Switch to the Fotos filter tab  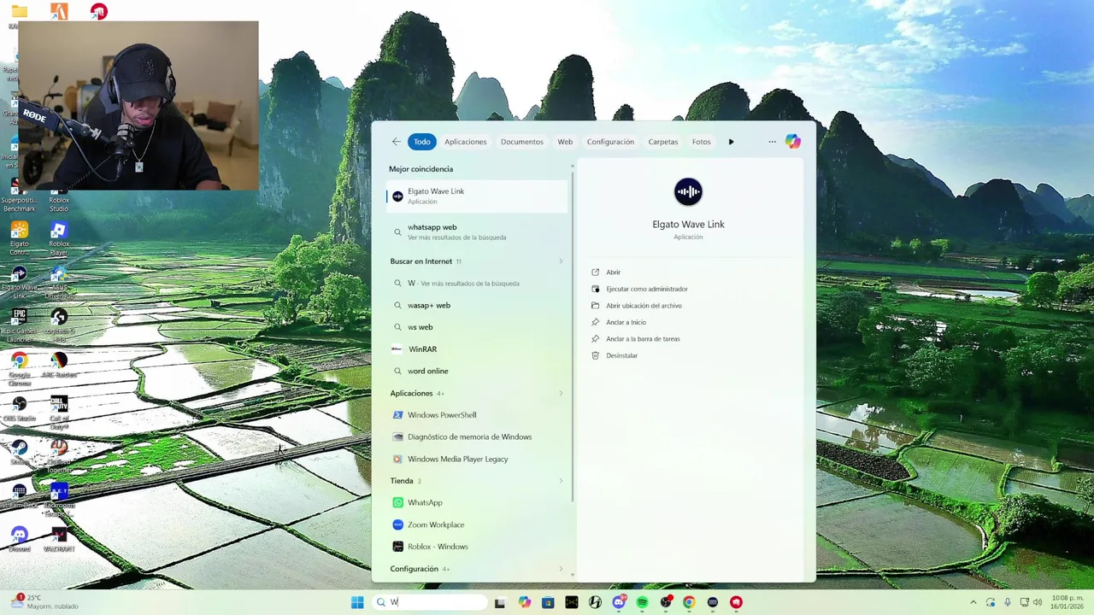[701, 142]
